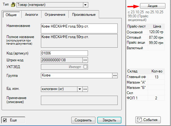171x126 pixels.
Task: Select the Основной price list row
Action: coord(146,32)
